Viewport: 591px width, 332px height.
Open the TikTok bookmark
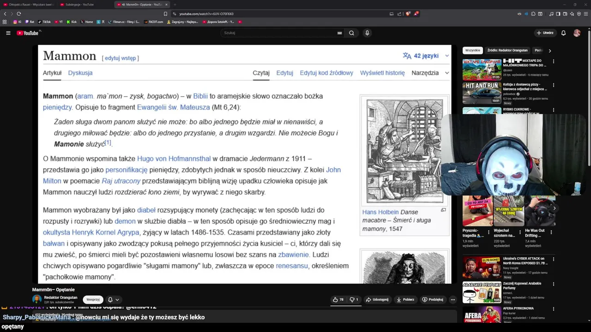tap(44, 22)
